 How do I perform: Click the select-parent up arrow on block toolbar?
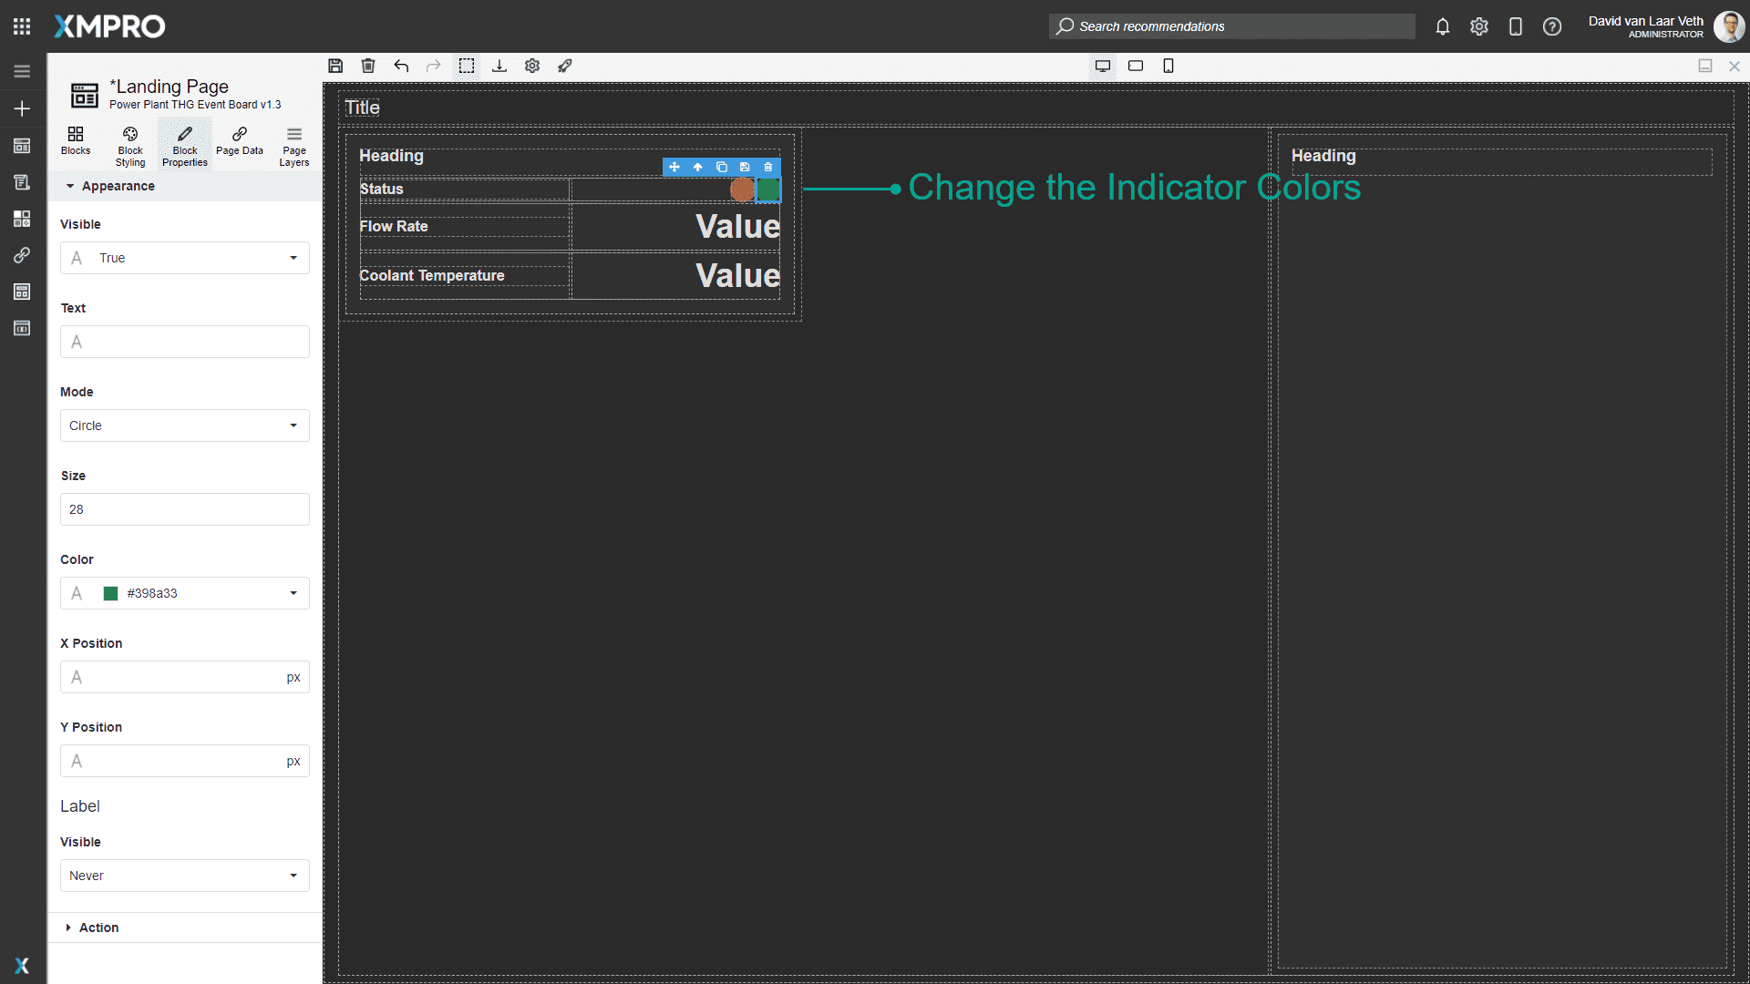[698, 167]
